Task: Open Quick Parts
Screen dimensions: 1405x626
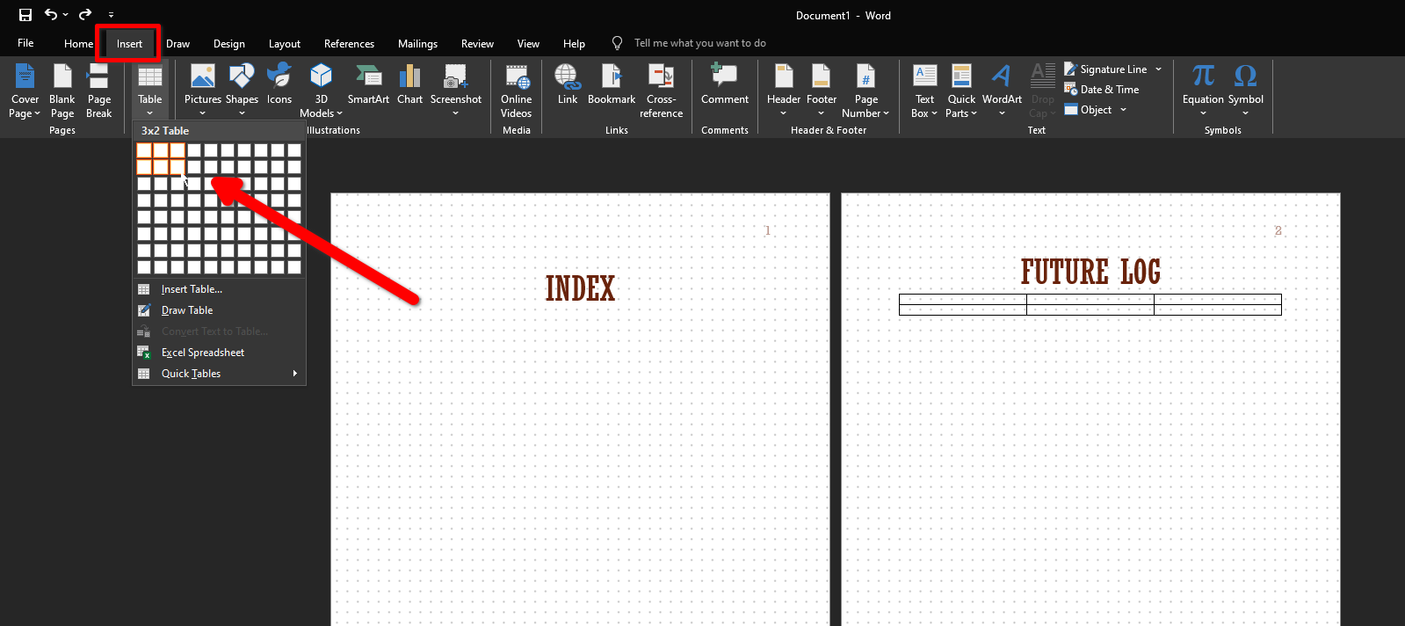Action: click(961, 91)
